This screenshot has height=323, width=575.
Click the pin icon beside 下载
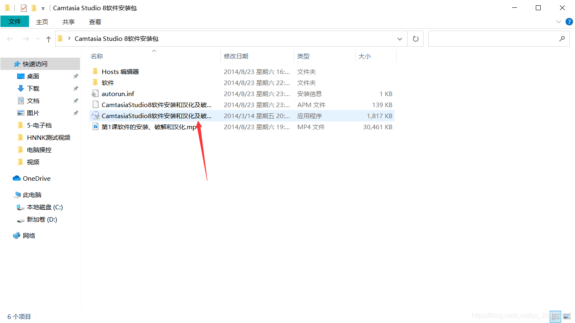(76, 89)
